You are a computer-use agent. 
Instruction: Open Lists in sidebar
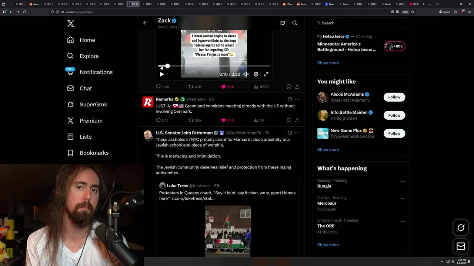pos(79,137)
